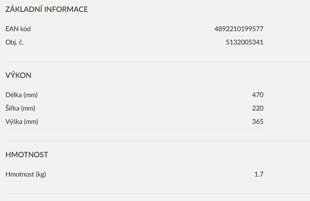Select the Výška (mm) label

22,122
